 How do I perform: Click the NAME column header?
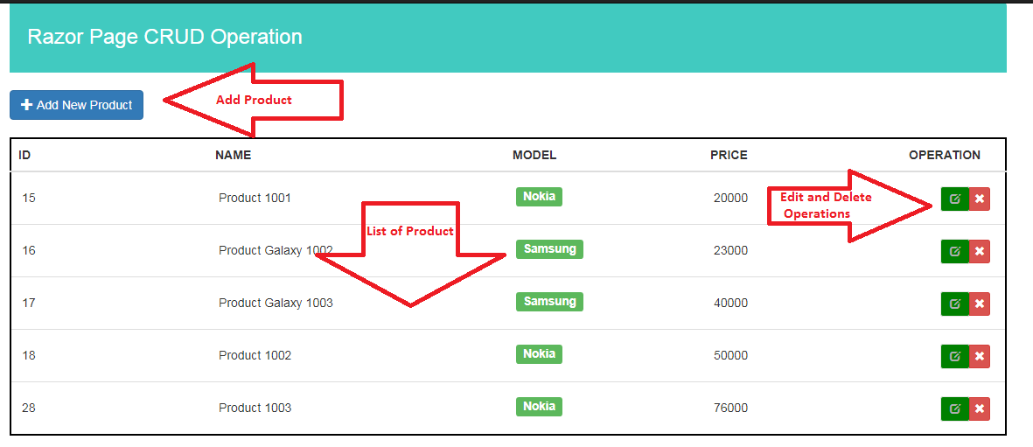[x=233, y=155]
